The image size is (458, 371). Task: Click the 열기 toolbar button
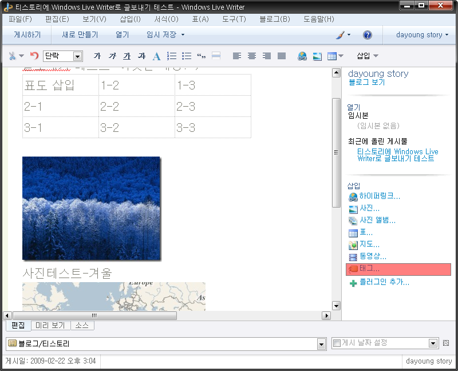(122, 34)
